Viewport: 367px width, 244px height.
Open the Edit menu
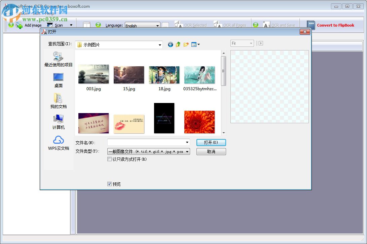click(x=37, y=13)
